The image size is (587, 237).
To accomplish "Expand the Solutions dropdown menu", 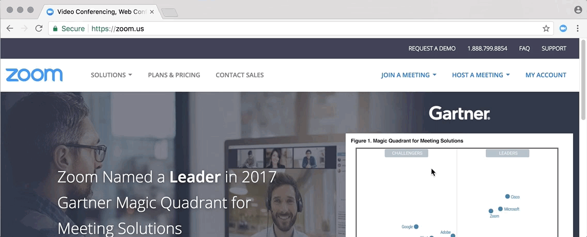I will (112, 75).
